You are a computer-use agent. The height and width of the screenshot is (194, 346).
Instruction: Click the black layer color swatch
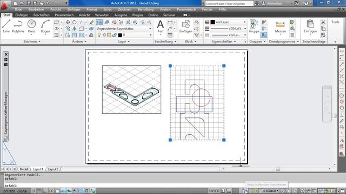(120, 35)
